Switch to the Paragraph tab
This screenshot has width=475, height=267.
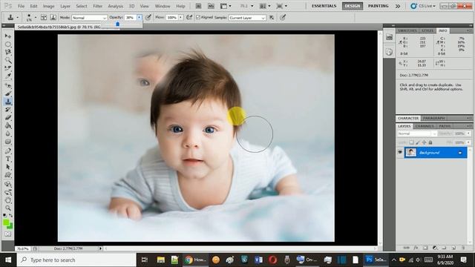pyautogui.click(x=433, y=118)
